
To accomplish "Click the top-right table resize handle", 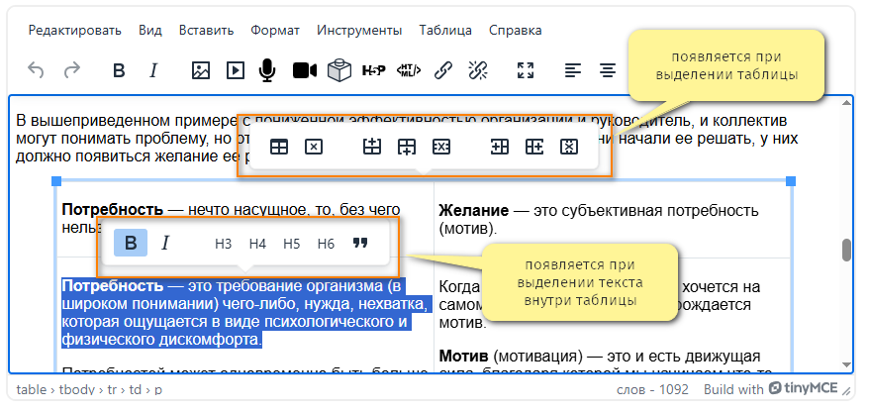I will [791, 181].
